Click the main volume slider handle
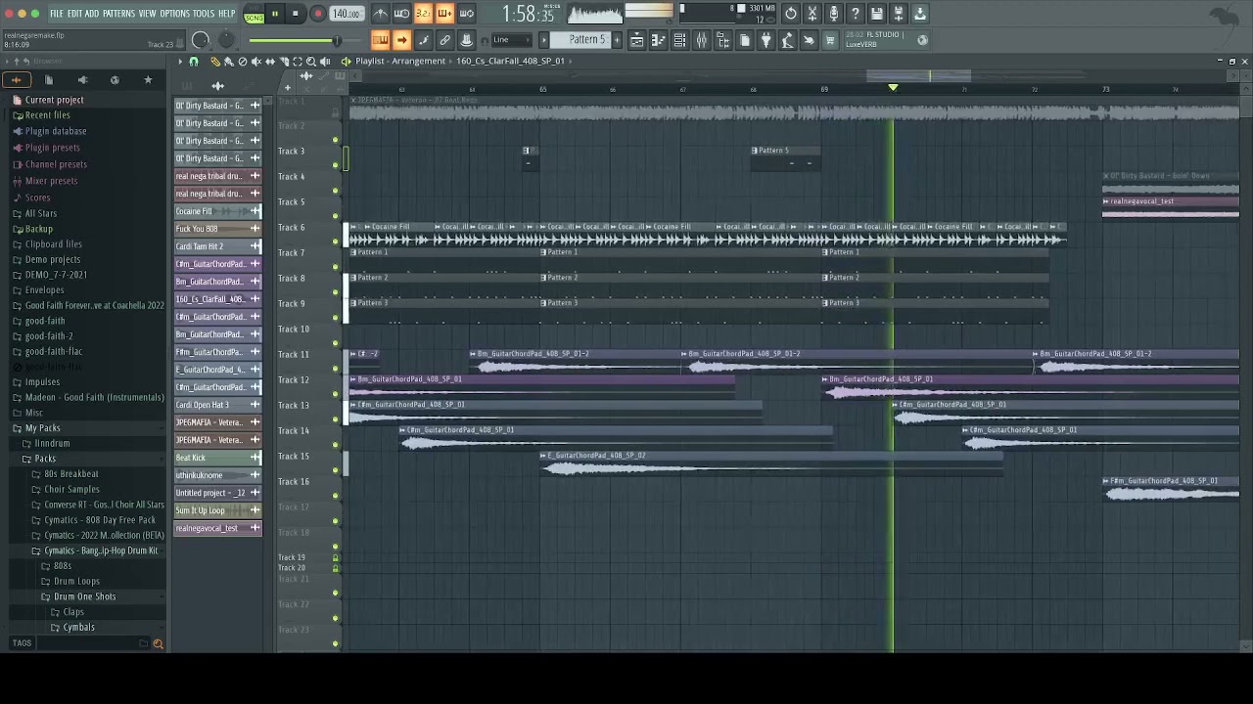 click(337, 40)
